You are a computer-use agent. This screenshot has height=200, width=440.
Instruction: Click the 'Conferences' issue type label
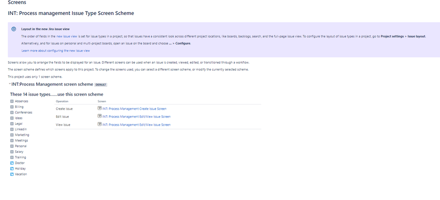(24, 112)
